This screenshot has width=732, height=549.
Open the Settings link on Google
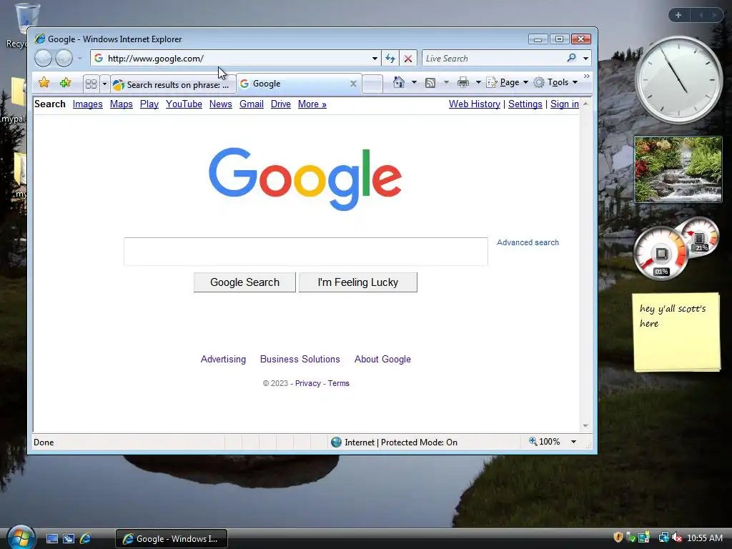[x=525, y=104]
